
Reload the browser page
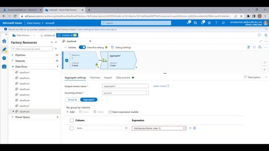coord(15,16)
